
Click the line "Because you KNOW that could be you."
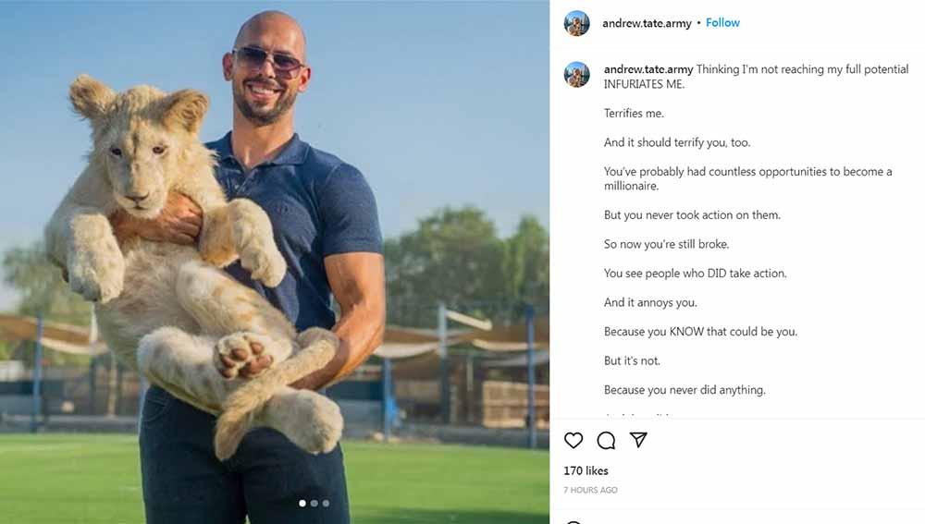tap(700, 331)
